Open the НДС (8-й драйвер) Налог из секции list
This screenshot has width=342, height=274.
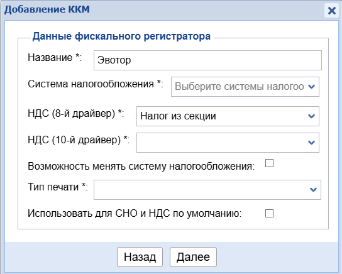click(228, 116)
